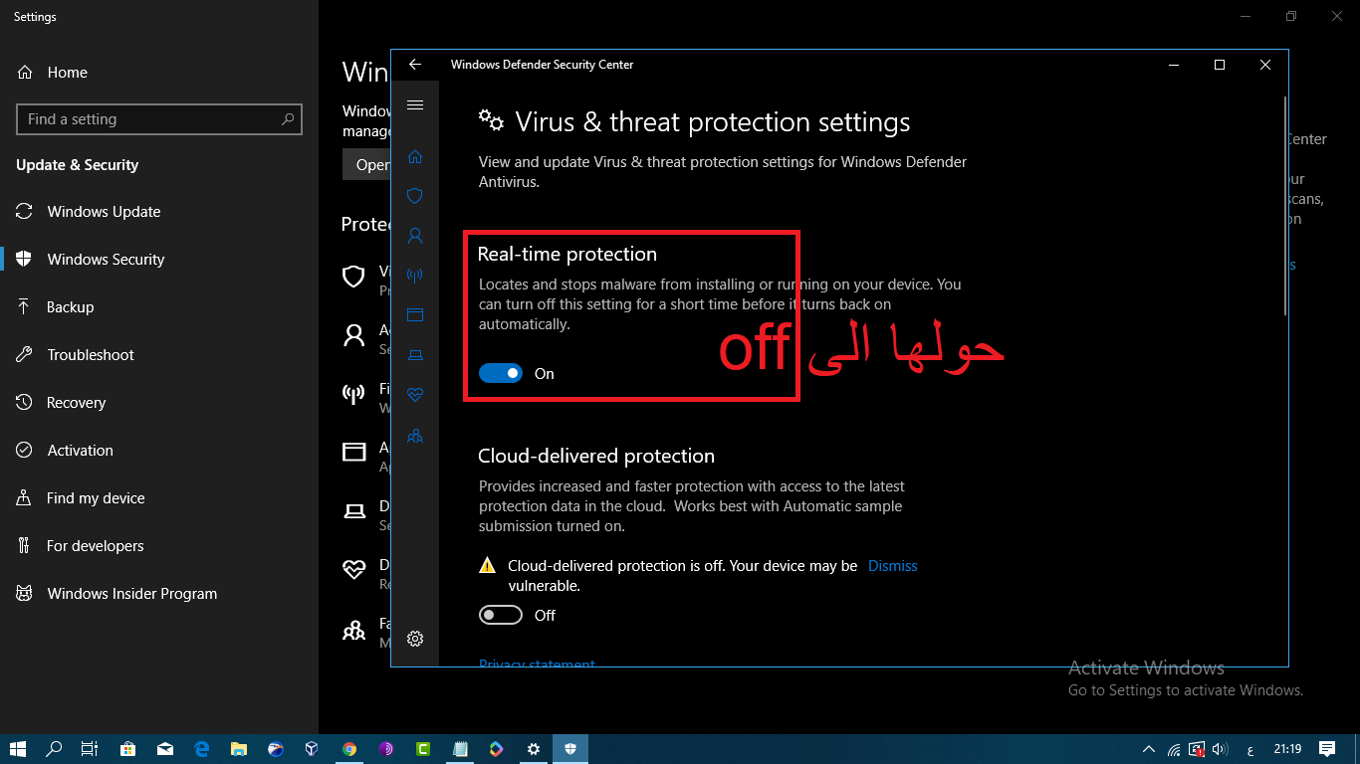The width and height of the screenshot is (1360, 764).
Task: Click the Defender window vertical scrollbar
Action: coord(1284,207)
